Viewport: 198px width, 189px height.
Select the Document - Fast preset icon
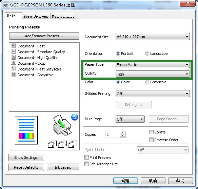(14, 46)
